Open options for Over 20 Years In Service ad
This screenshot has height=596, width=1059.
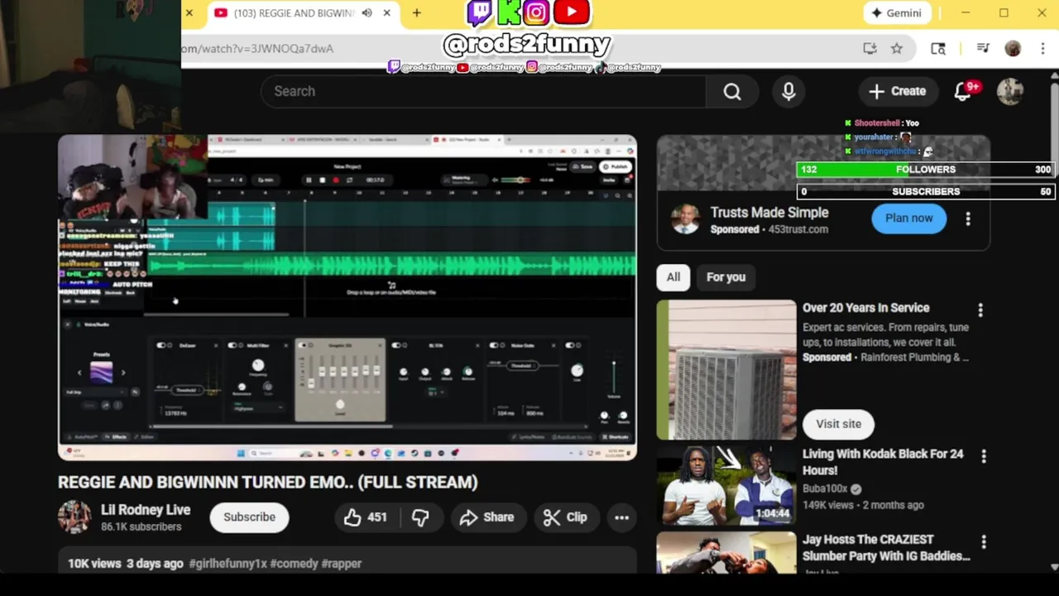tap(980, 310)
